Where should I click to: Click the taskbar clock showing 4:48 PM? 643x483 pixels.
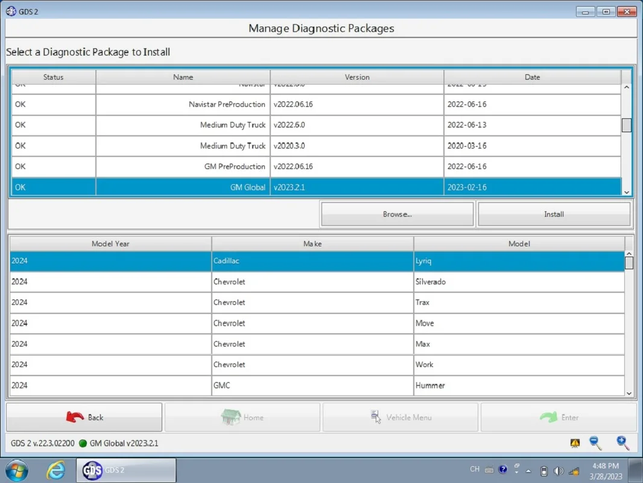tap(606, 471)
